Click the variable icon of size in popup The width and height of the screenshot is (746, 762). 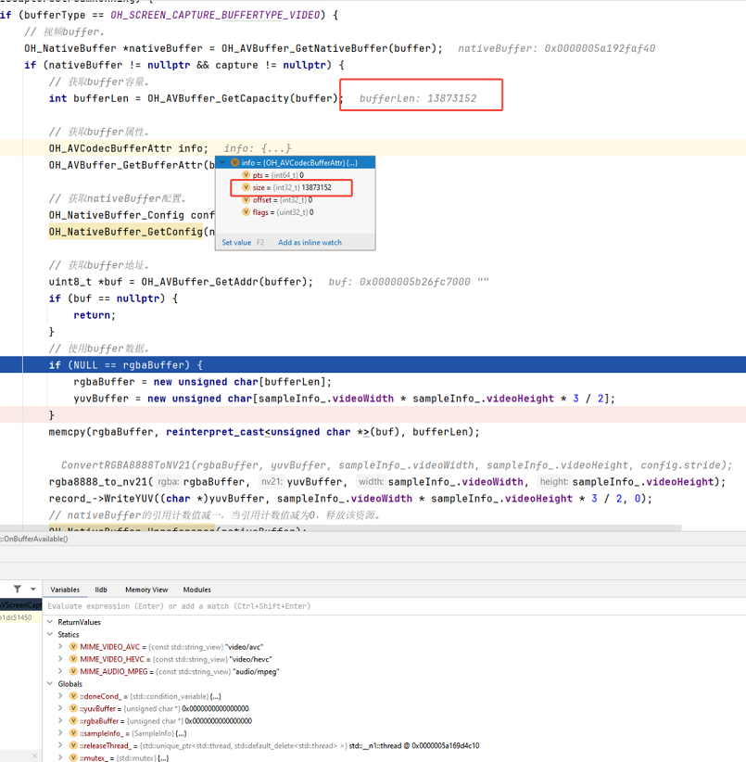coord(246,187)
